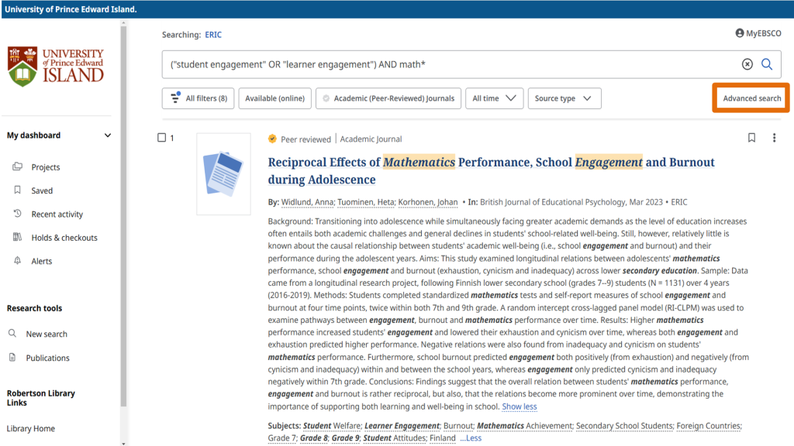The image size is (794, 446).
Task: Click the first result's document thumbnail
Action: click(x=223, y=173)
